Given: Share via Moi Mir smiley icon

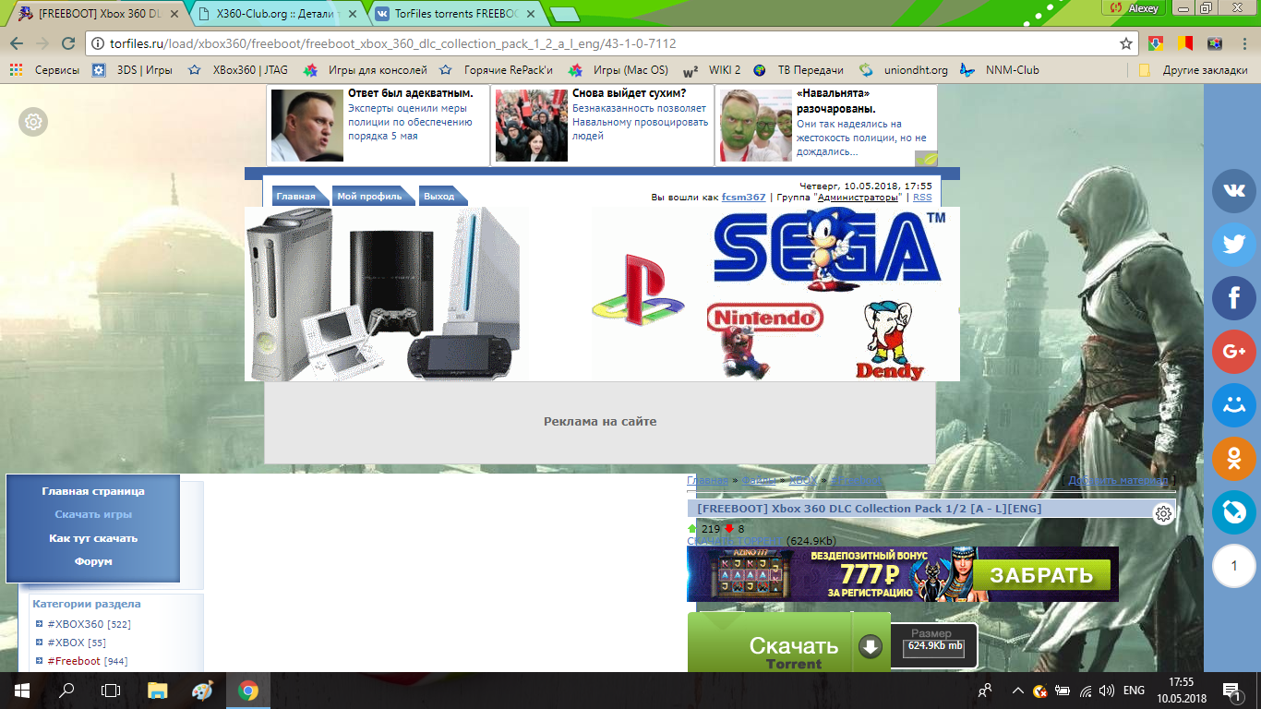Looking at the screenshot, I should point(1234,404).
